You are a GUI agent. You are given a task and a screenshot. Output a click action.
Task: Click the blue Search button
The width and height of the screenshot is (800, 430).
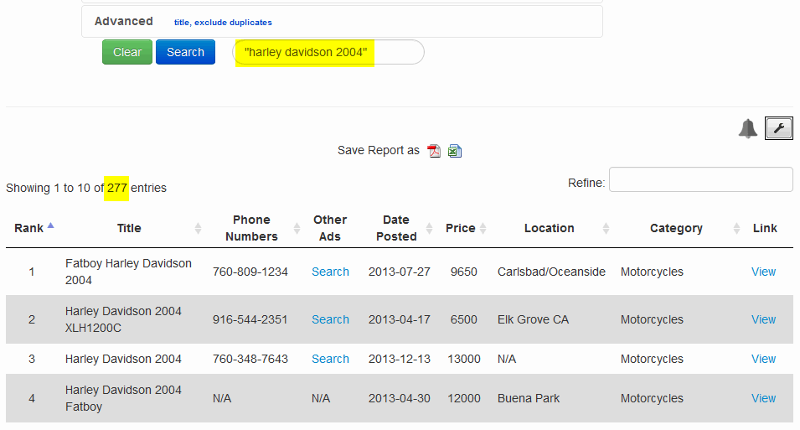tap(185, 52)
